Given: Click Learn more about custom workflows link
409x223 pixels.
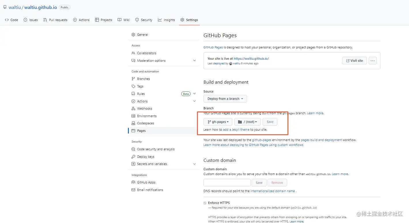Looking at the screenshot, I should point(253,145).
